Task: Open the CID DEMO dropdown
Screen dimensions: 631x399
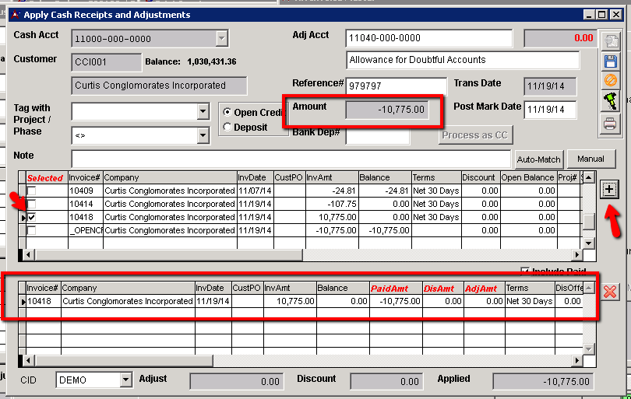Action: [125, 380]
